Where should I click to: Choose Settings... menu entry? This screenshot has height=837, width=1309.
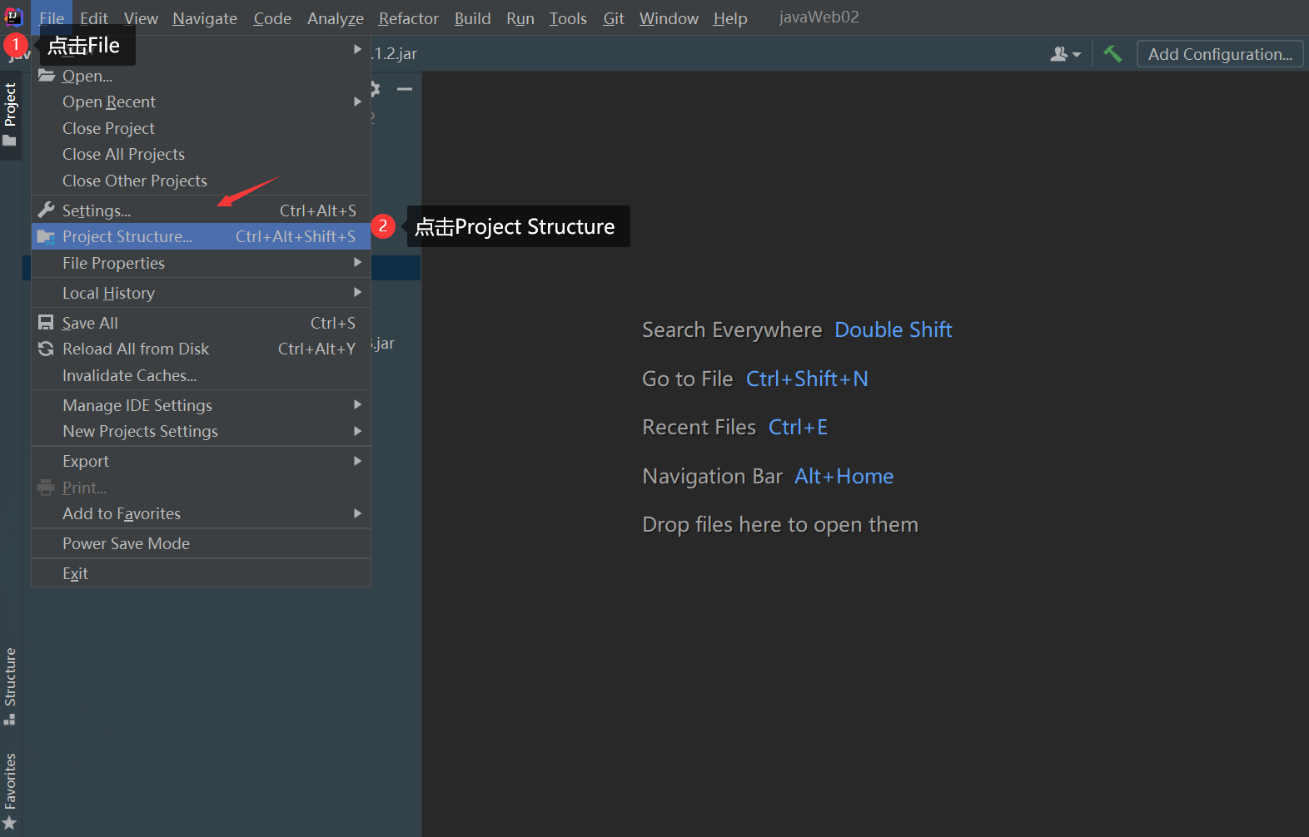201,210
